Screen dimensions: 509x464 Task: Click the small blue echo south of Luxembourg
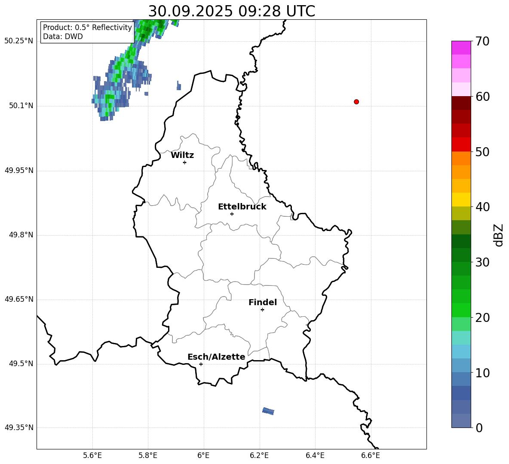[268, 411]
